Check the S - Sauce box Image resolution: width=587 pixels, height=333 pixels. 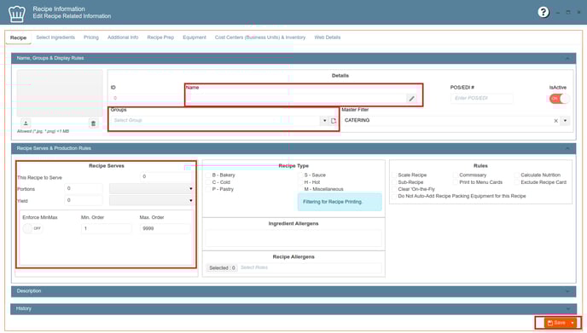click(x=300, y=175)
